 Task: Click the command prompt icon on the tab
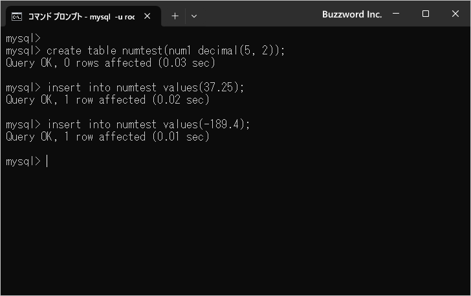tap(17, 17)
